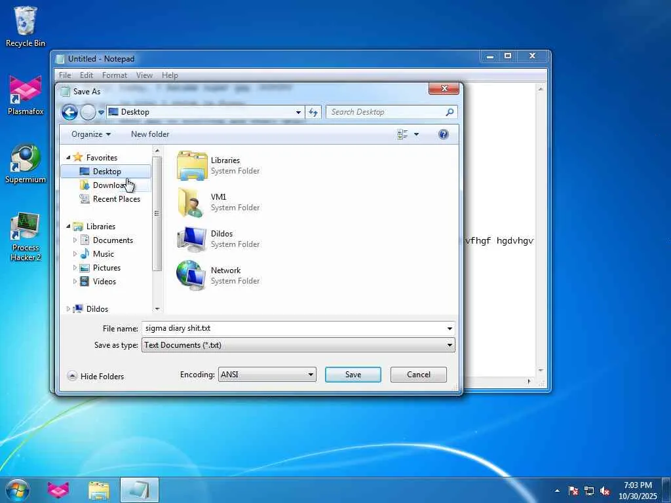Open the Action Center flag tray icon
This screenshot has height=503, width=671.
pyautogui.click(x=573, y=491)
